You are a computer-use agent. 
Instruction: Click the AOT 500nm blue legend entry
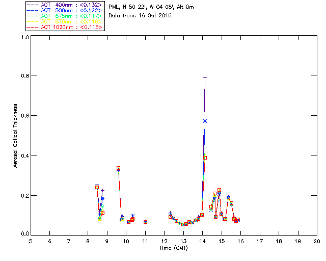(65, 10)
